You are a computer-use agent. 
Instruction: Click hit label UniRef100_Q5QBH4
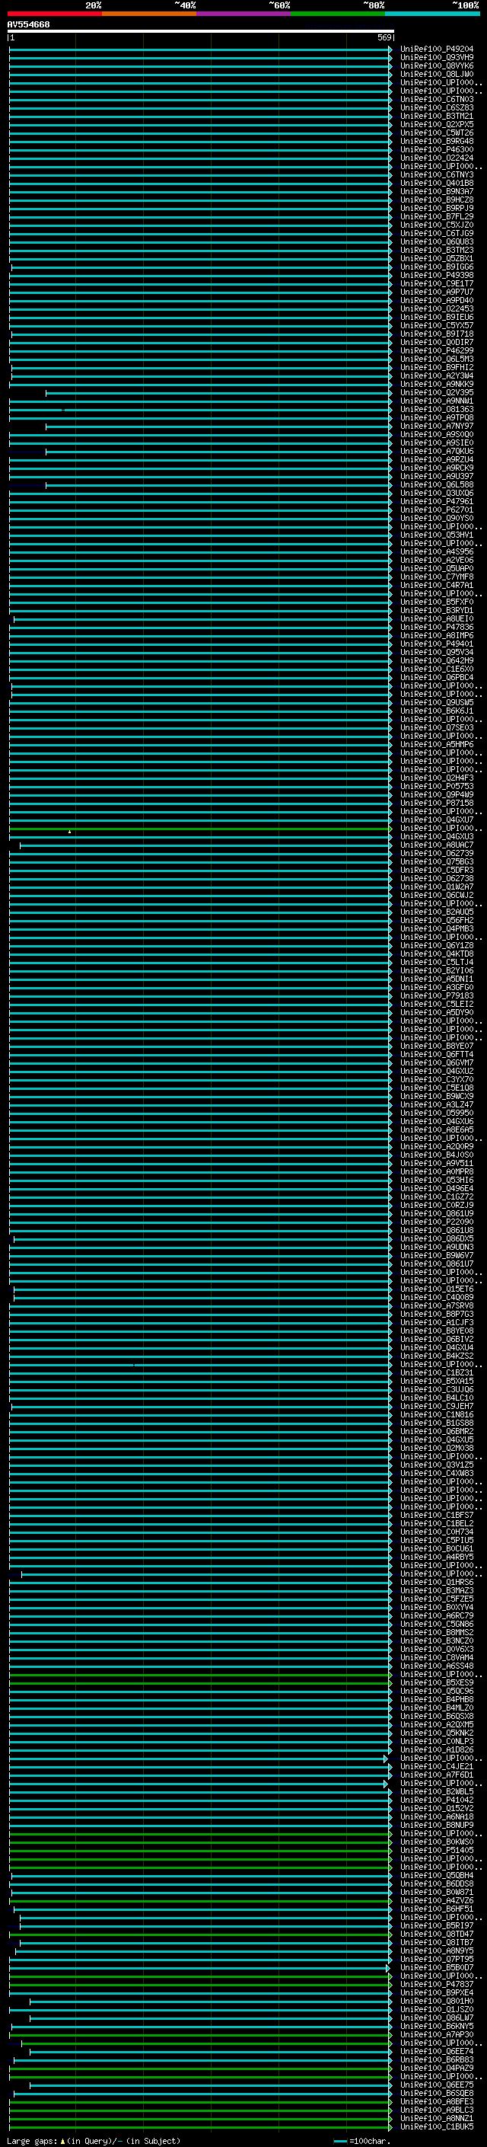[x=436, y=1875]
